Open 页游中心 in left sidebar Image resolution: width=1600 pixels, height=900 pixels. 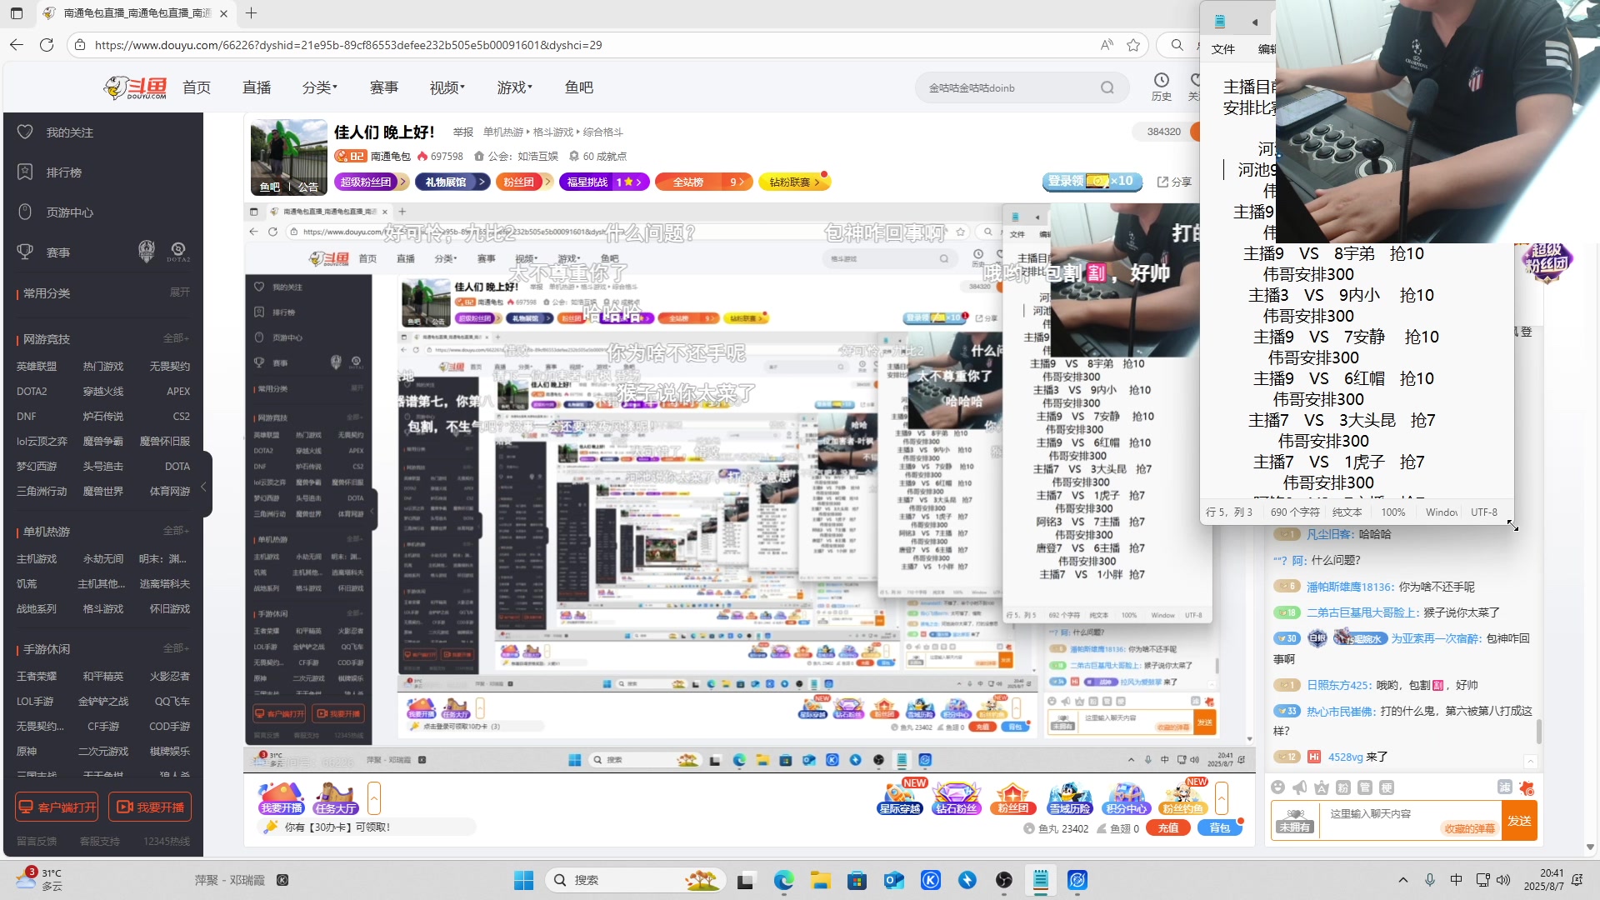(x=69, y=212)
